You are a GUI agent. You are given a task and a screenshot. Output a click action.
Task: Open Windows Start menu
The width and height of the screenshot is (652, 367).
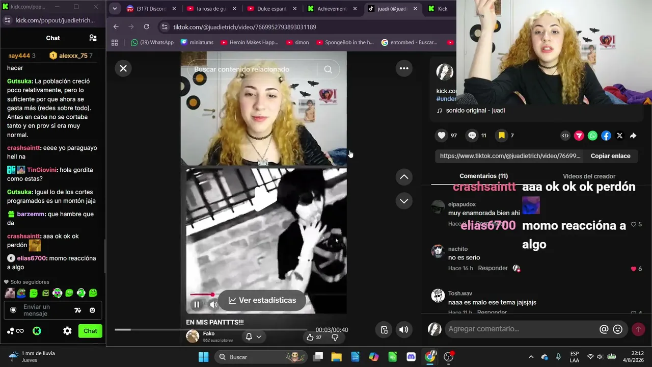click(203, 357)
